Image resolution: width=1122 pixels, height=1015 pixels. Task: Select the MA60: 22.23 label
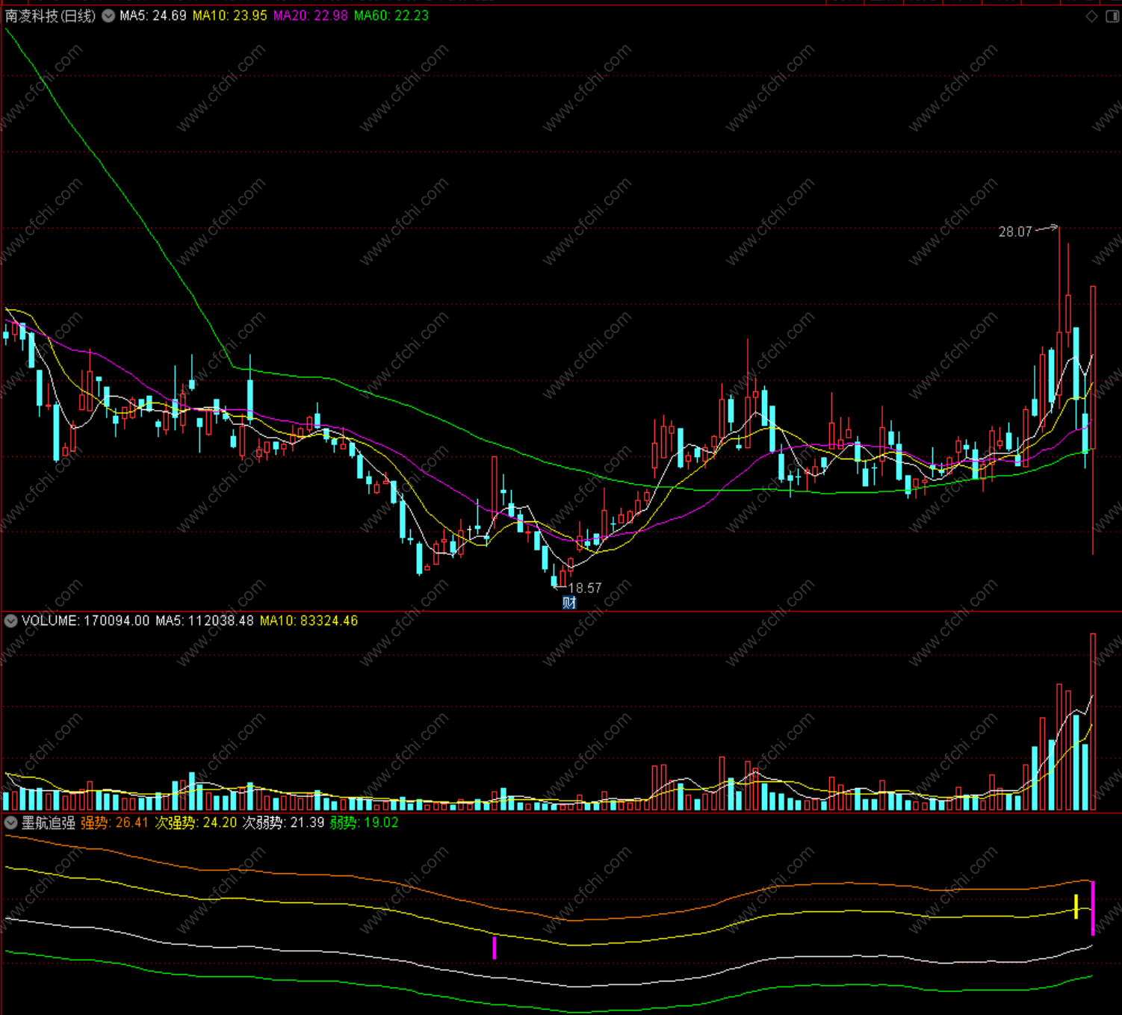point(391,16)
